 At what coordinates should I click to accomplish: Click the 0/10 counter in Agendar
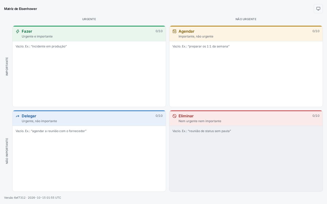tap(316, 31)
